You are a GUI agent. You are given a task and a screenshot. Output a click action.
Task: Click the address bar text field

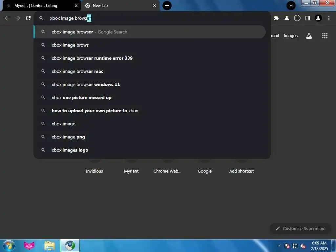click(x=152, y=18)
